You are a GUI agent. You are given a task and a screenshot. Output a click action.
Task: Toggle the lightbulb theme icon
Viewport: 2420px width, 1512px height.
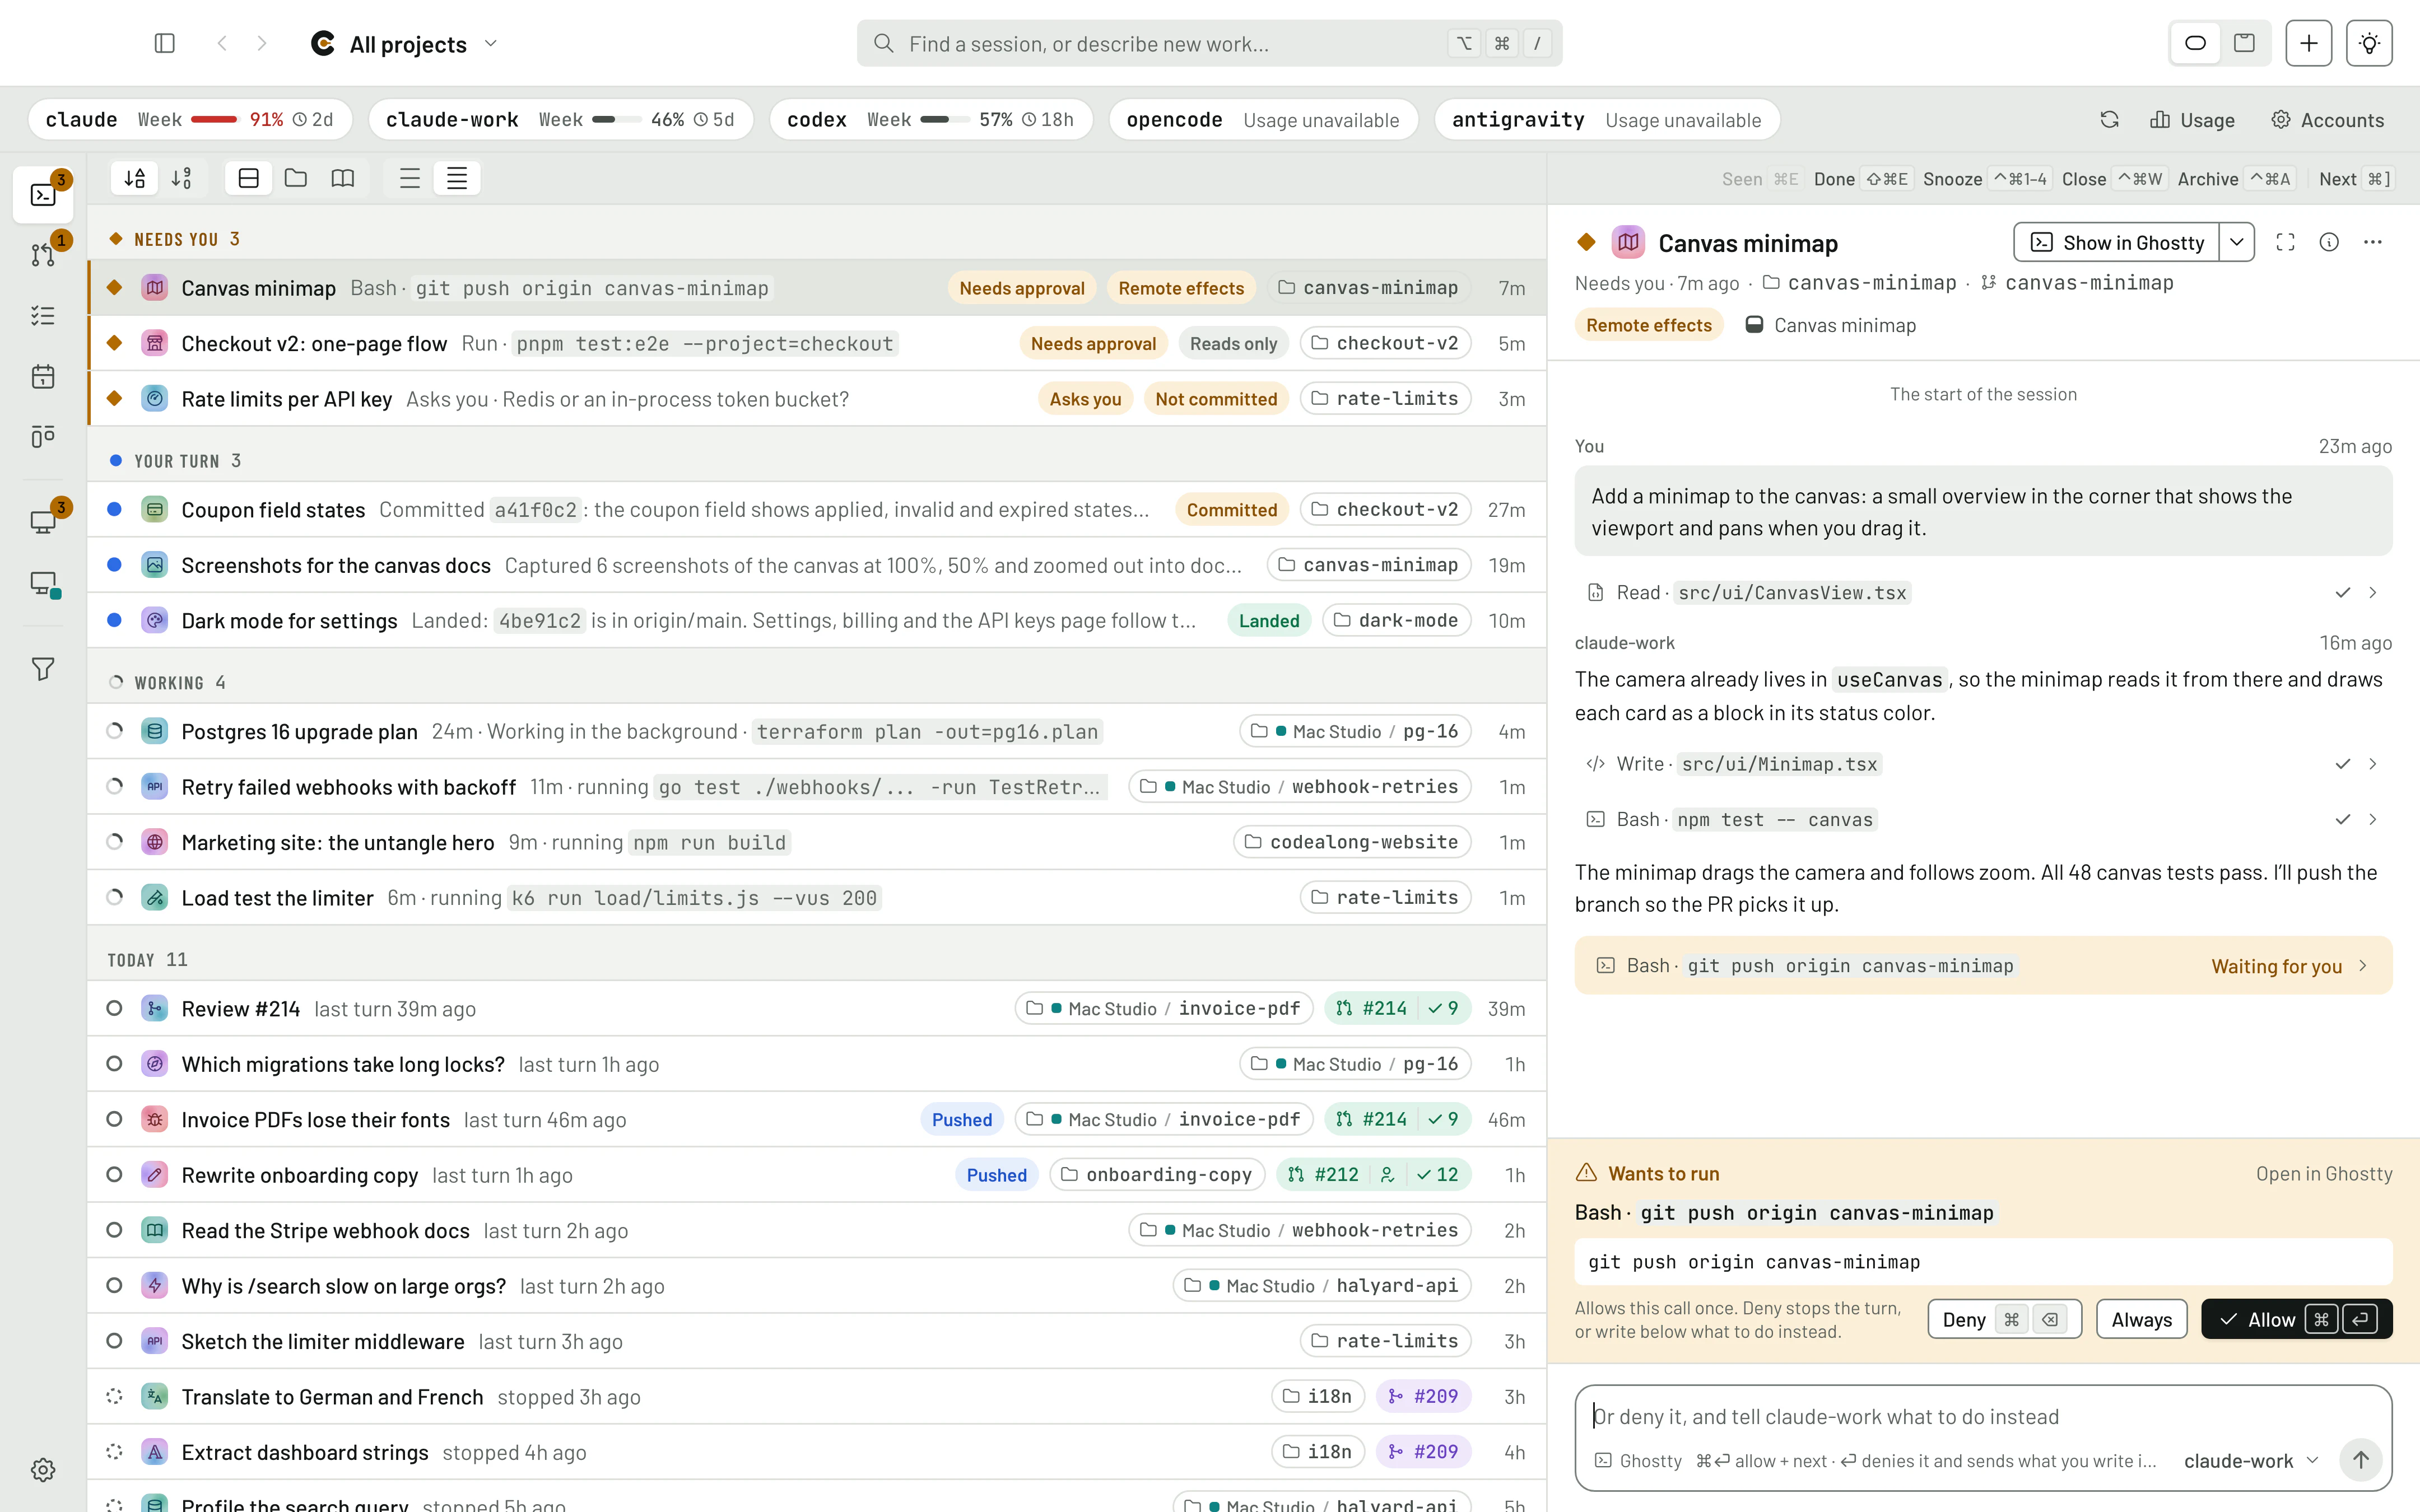click(2369, 43)
